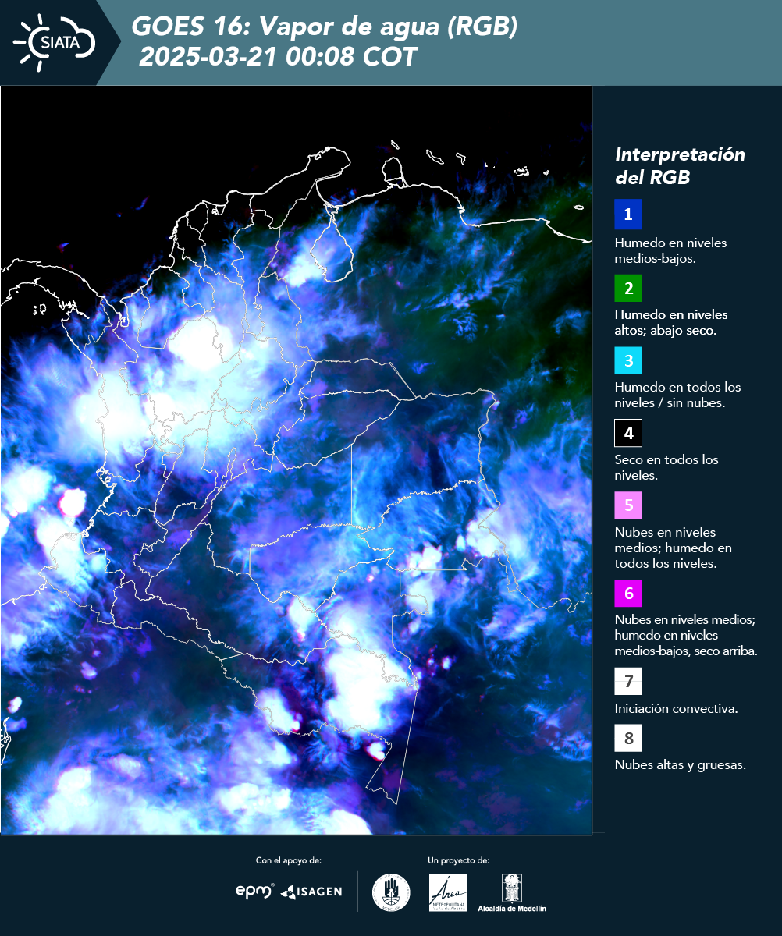Select the cyan legend swatch numbered 3
Screen dimensions: 782x936
(628, 360)
